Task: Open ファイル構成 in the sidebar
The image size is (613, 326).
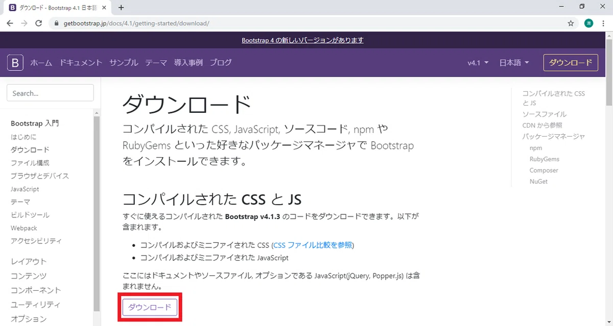Action: pyautogui.click(x=30, y=163)
